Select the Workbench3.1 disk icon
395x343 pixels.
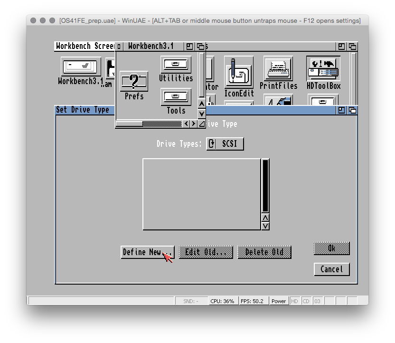coord(81,67)
